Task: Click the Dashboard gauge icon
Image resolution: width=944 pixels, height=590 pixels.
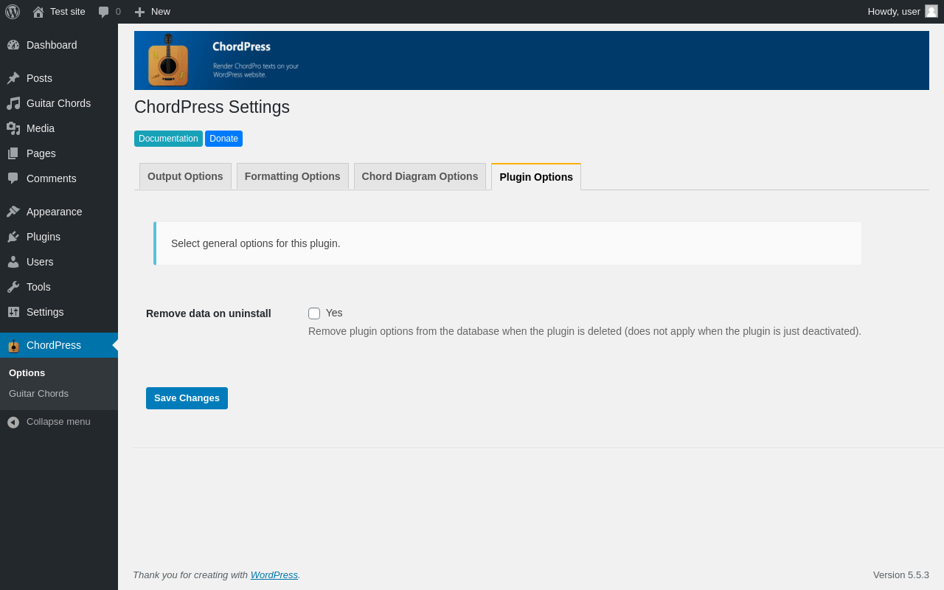Action: 13,45
